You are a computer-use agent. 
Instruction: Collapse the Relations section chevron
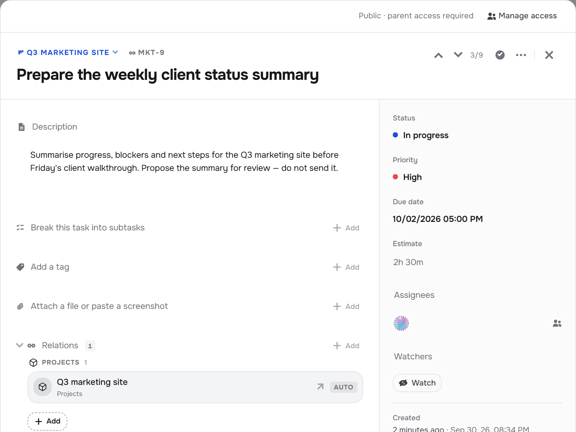click(20, 345)
